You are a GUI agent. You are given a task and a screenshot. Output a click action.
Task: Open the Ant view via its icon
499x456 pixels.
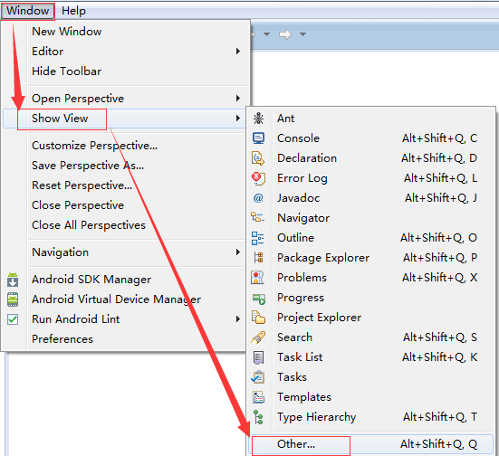[x=258, y=119]
